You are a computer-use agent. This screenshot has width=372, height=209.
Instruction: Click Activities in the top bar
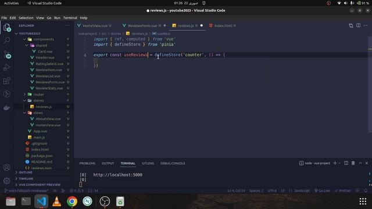[11, 3]
